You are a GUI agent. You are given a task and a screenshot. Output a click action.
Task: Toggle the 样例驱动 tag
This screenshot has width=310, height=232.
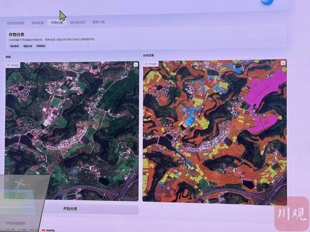[x=41, y=46]
